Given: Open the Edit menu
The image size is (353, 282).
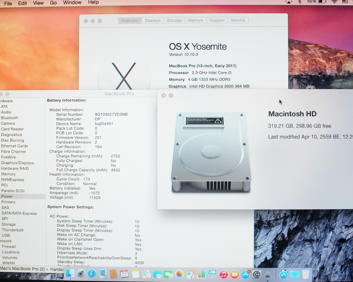Looking at the screenshot, I should pos(23,3).
